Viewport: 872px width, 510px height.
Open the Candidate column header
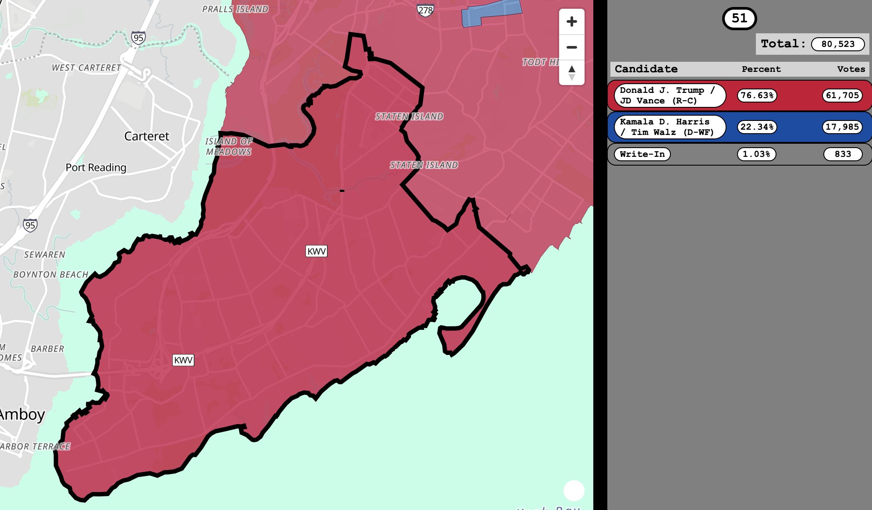(646, 69)
